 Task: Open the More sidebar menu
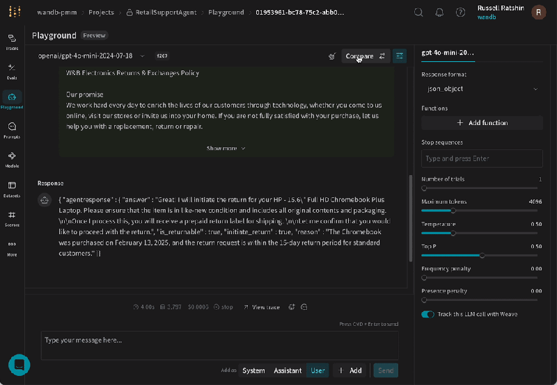12,248
